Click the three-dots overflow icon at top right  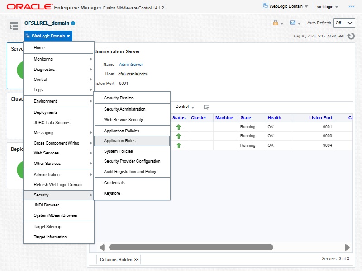351,7
